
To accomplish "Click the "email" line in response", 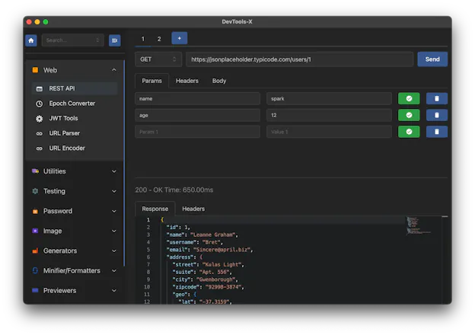I will pos(209,250).
